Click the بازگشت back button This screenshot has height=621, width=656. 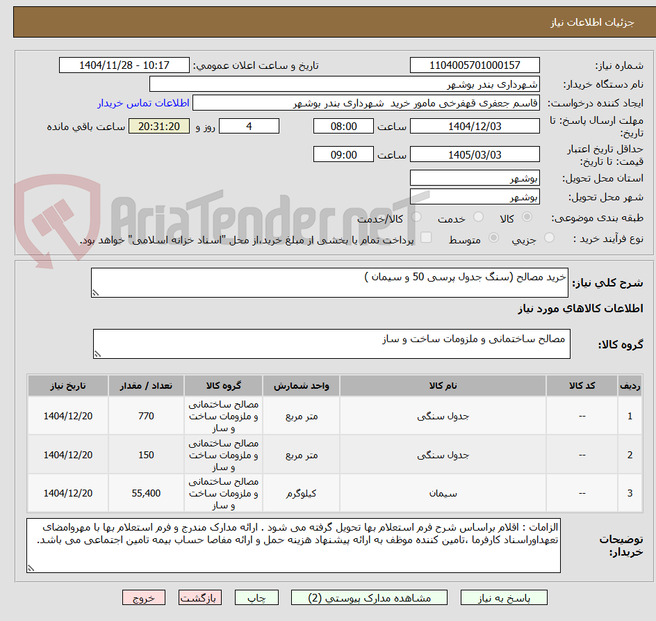(x=200, y=597)
